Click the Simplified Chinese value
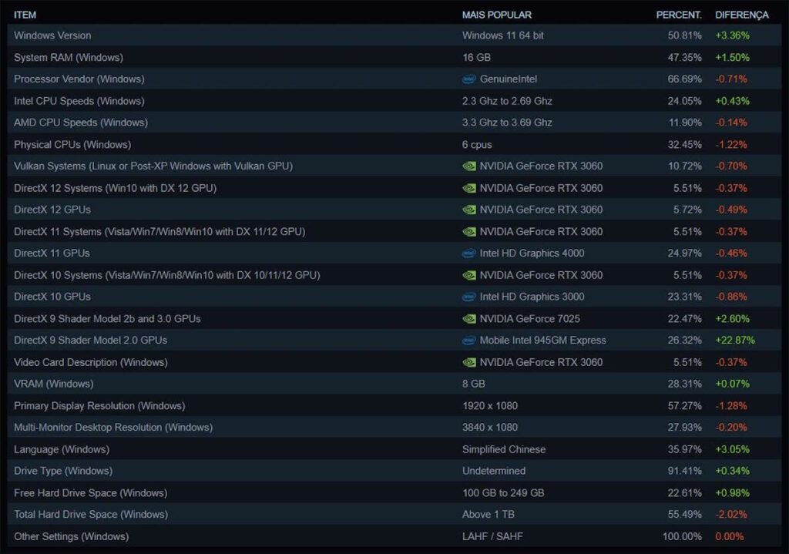This screenshot has height=554, width=789. pyautogui.click(x=504, y=449)
